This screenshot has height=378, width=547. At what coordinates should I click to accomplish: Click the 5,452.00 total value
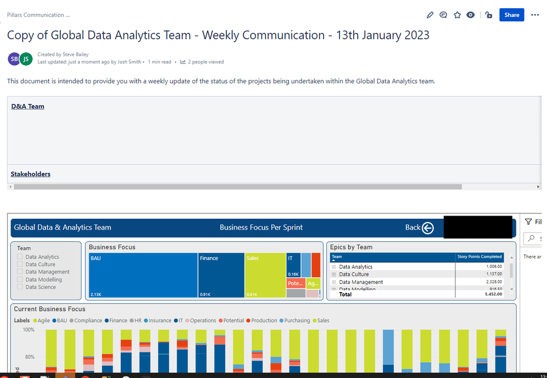coord(494,294)
